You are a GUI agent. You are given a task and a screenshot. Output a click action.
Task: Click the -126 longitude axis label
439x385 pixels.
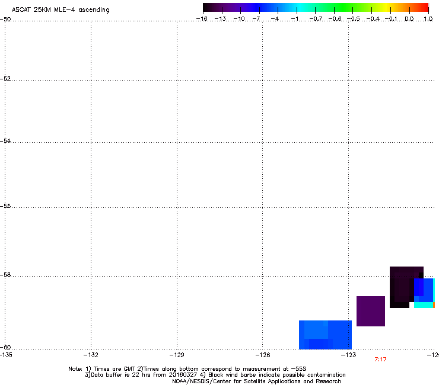pyautogui.click(x=263, y=355)
